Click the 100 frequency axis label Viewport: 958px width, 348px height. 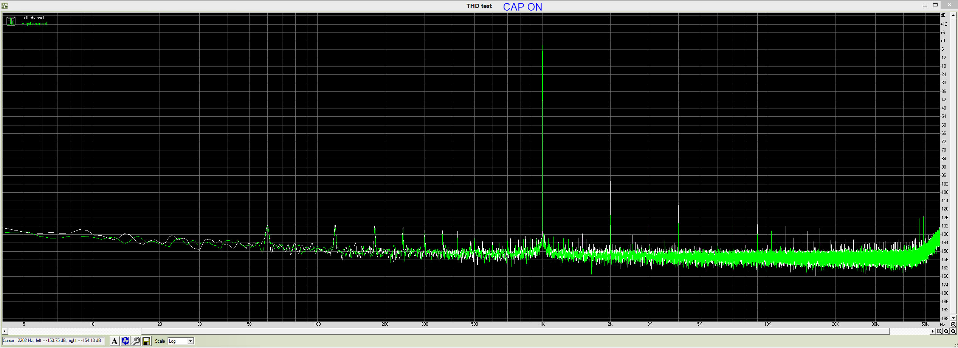(x=317, y=324)
